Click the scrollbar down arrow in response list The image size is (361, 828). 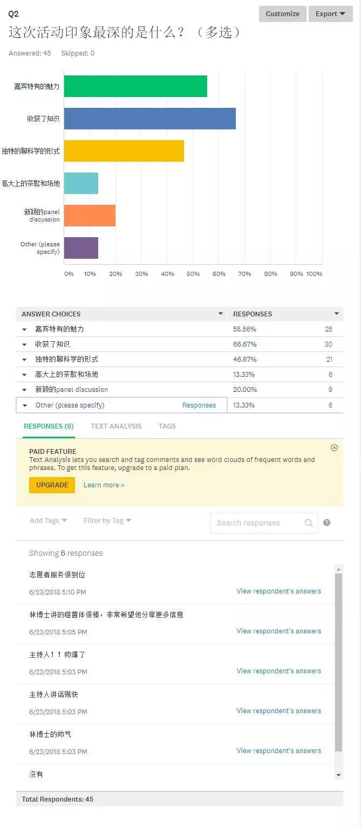tap(338, 775)
